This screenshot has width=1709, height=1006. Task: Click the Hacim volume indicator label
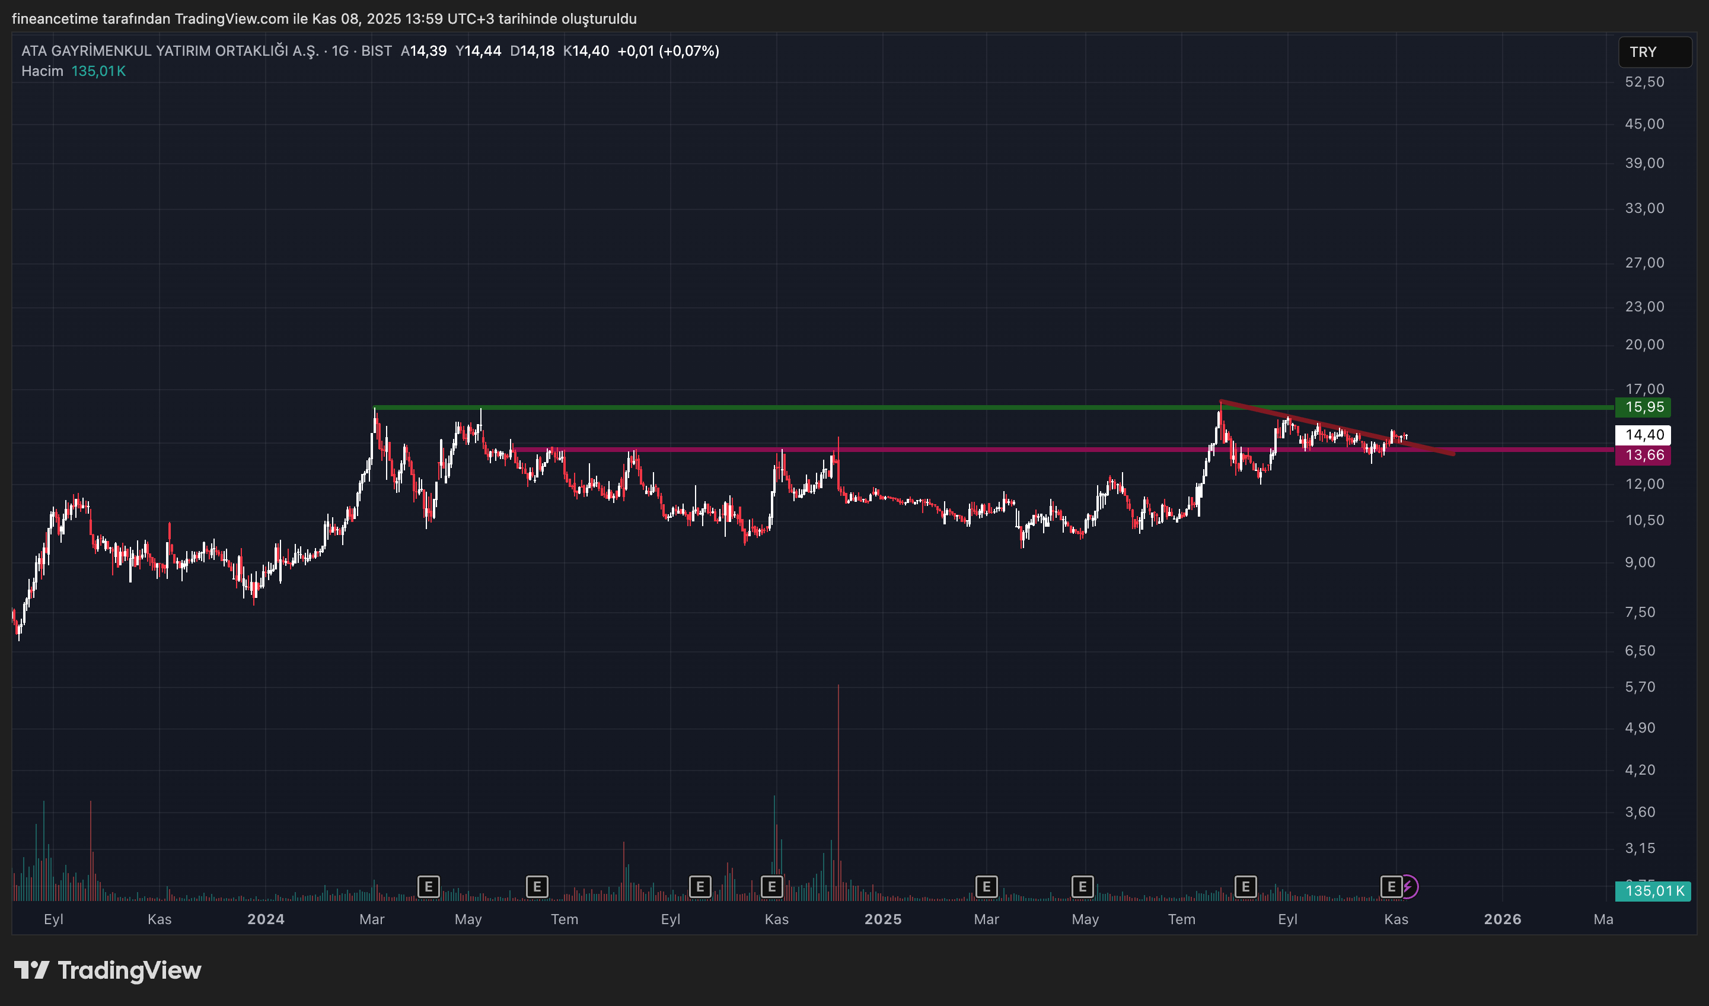pos(42,71)
